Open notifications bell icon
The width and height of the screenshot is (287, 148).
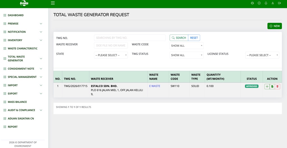tap(266, 3)
